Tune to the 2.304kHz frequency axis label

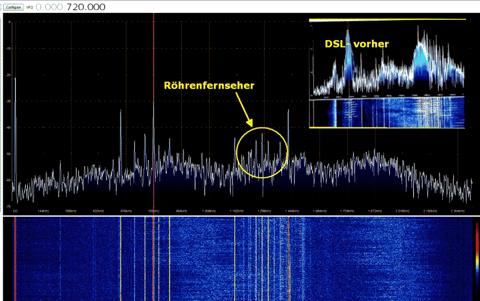point(458,211)
